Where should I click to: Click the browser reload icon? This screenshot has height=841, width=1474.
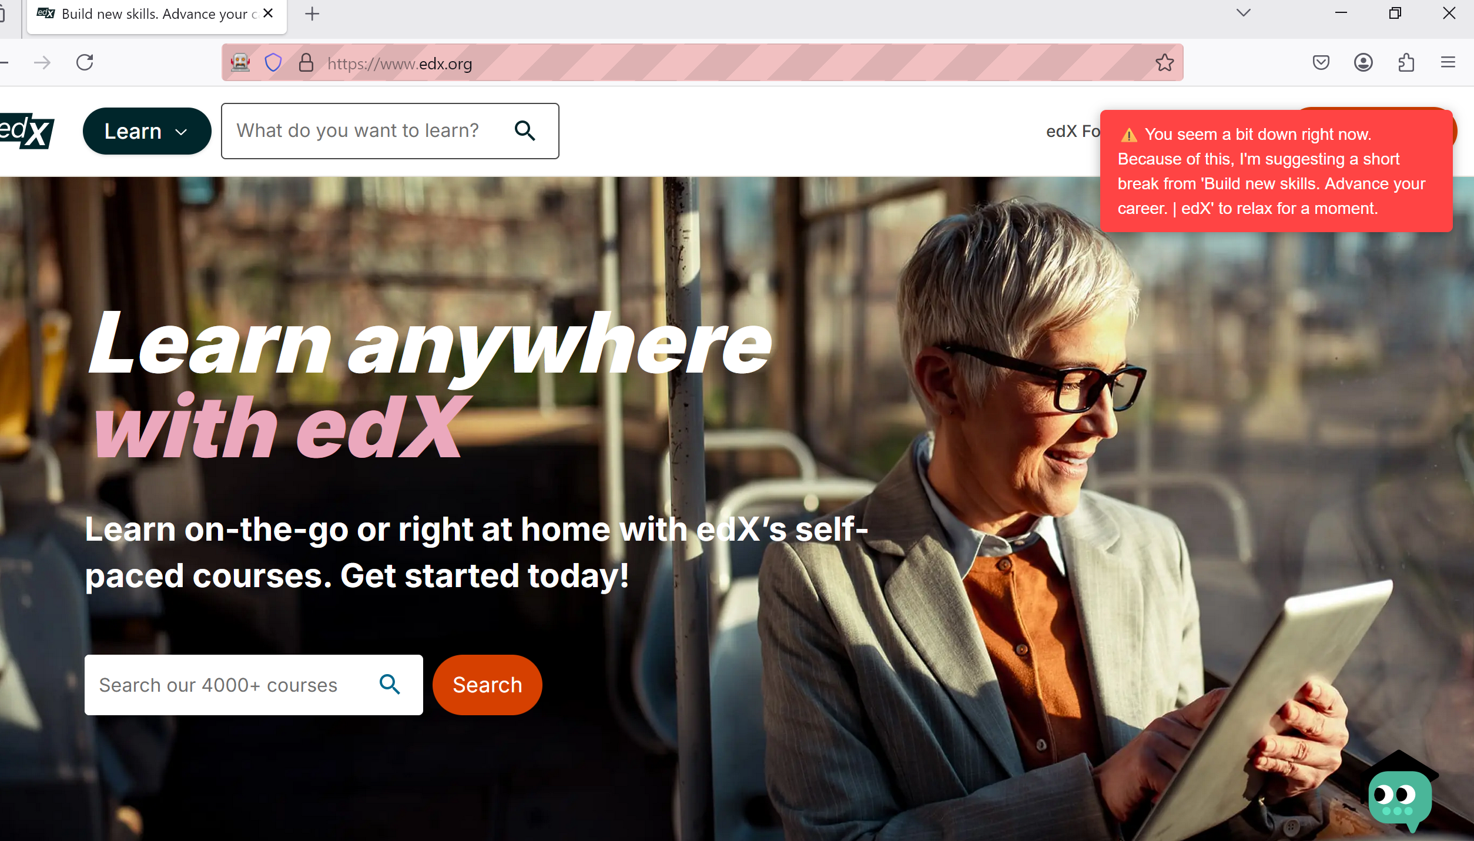click(x=85, y=62)
